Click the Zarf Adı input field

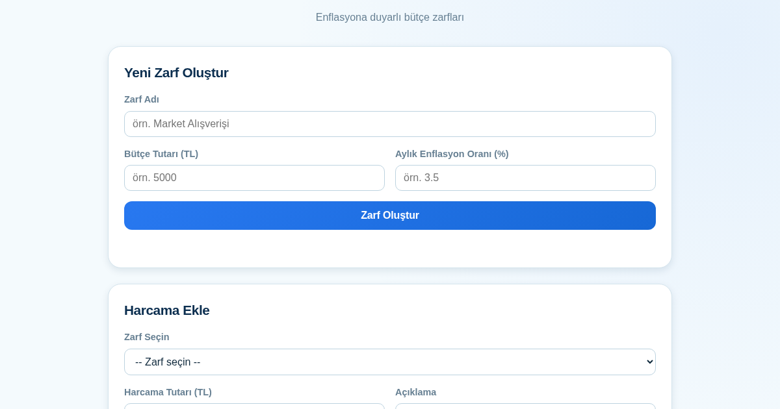tap(390, 124)
